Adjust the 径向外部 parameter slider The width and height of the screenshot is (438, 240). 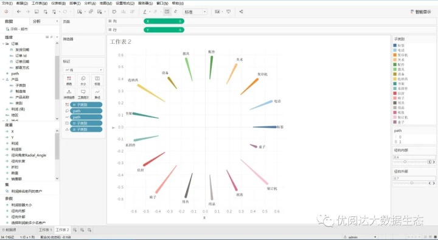click(411, 183)
